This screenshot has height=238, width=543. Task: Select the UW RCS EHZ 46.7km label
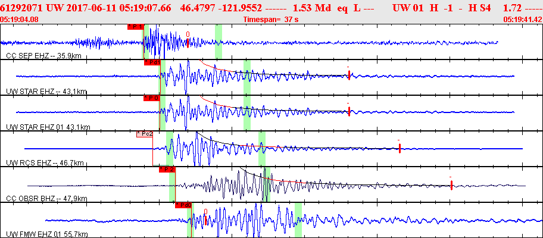click(45, 162)
